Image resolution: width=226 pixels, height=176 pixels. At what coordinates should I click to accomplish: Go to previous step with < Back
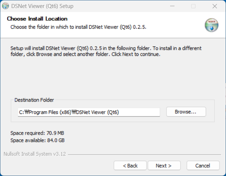point(130,165)
